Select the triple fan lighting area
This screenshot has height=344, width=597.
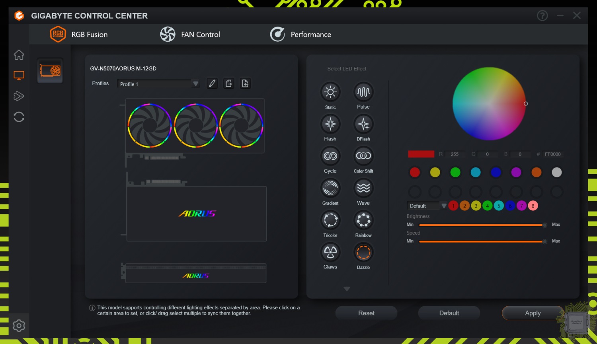coord(195,126)
